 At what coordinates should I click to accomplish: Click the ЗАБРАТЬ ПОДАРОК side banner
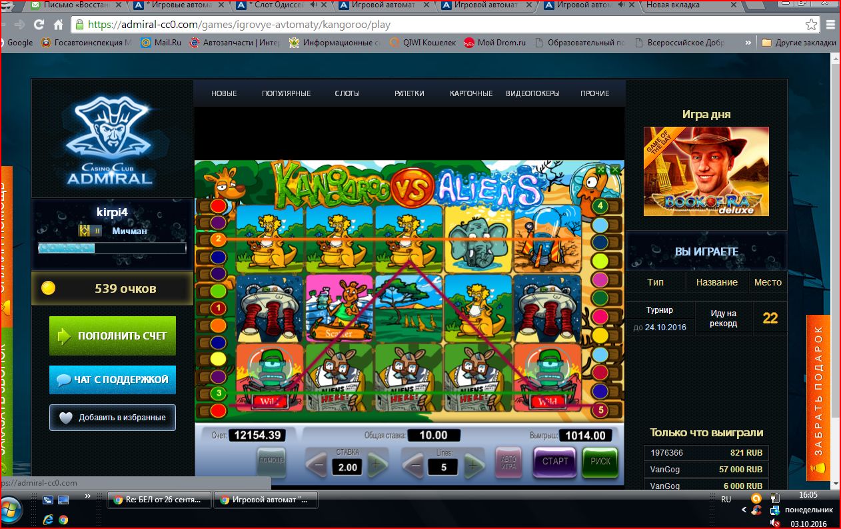(818, 398)
